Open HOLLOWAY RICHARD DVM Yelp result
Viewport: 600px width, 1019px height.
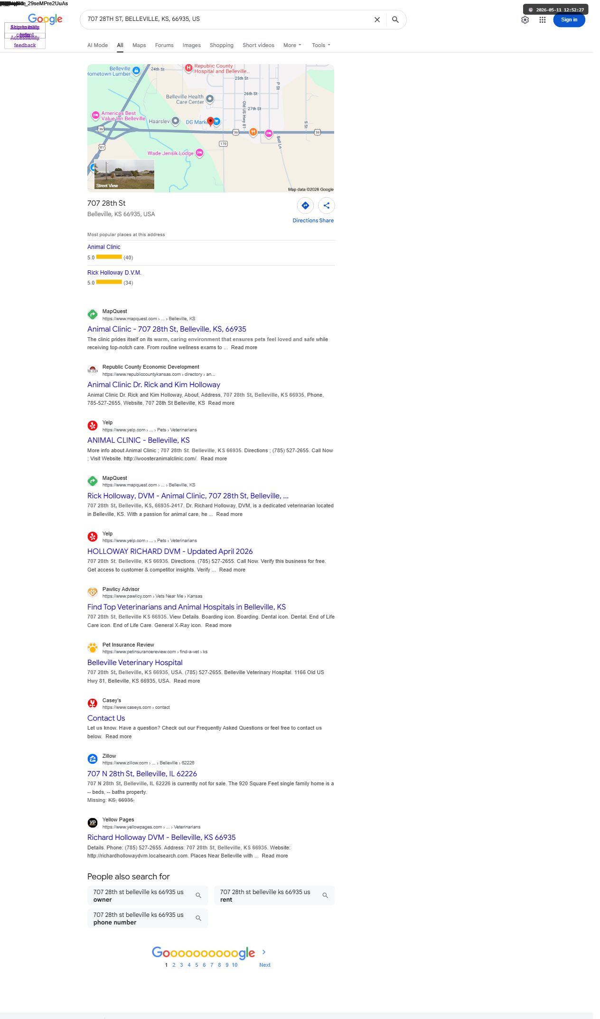170,552
